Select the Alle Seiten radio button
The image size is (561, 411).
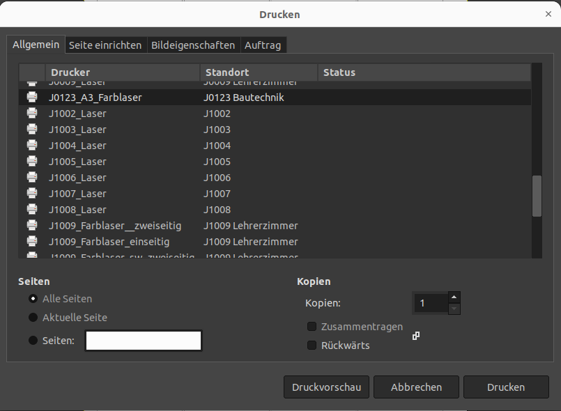[x=33, y=299]
